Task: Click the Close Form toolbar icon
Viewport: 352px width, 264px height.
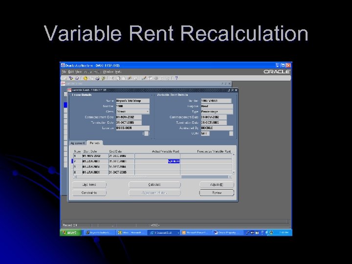Action: click(x=103, y=78)
